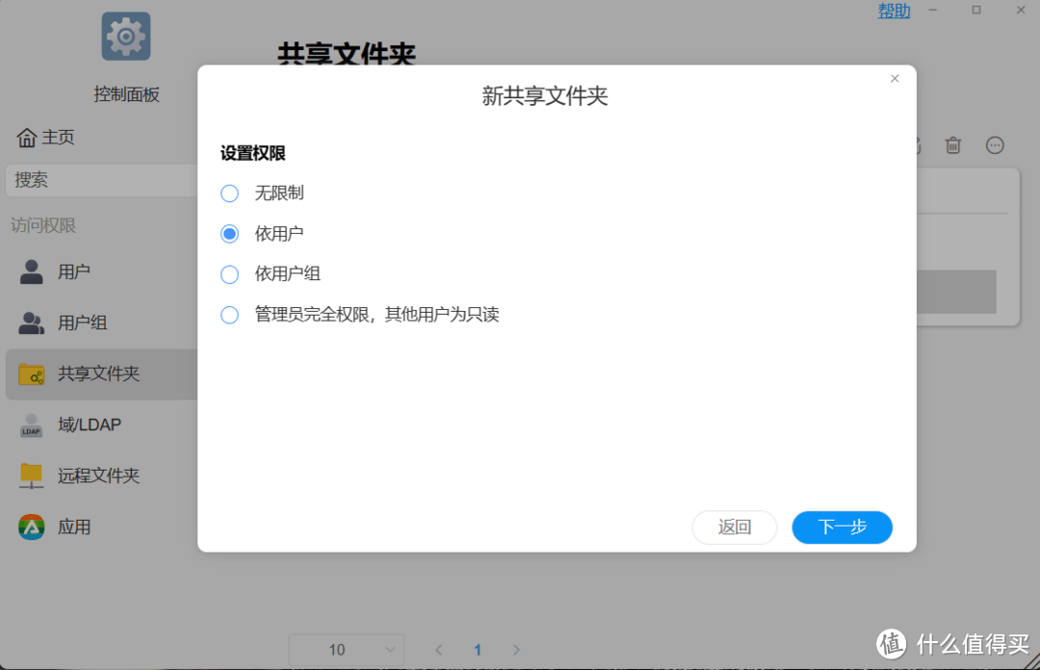
Task: Go to previous page arrow
Action: coord(438,650)
